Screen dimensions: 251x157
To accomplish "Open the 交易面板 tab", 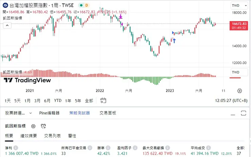I will (108, 113).
